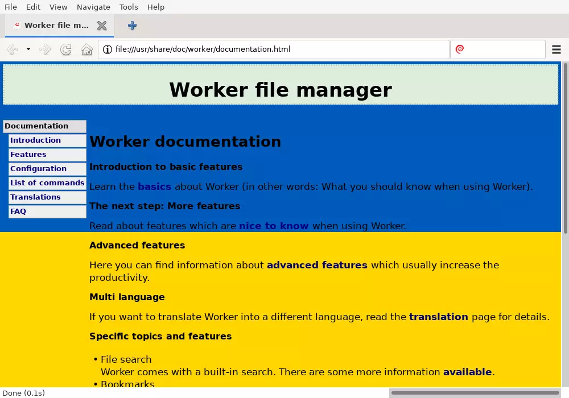Open the List of commands page
The width and height of the screenshot is (569, 398).
(x=47, y=183)
